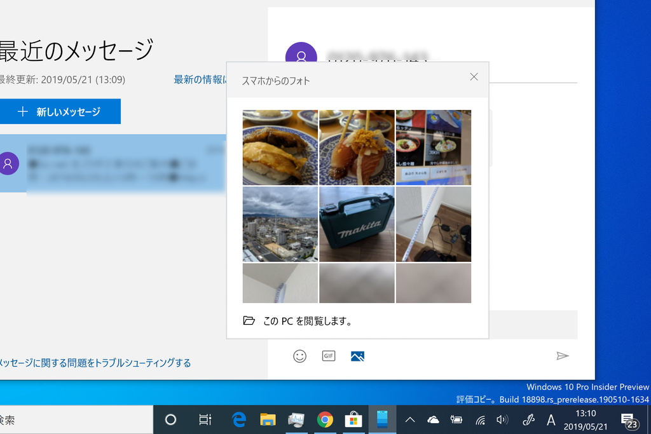Image resolution: width=651 pixels, height=434 pixels.
Task: Open the GIF picker icon
Action: pos(328,356)
